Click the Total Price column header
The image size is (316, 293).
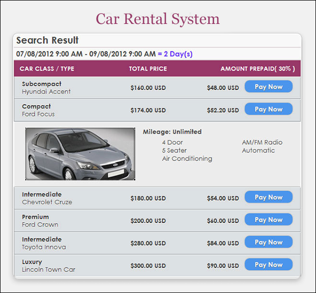pyautogui.click(x=148, y=69)
